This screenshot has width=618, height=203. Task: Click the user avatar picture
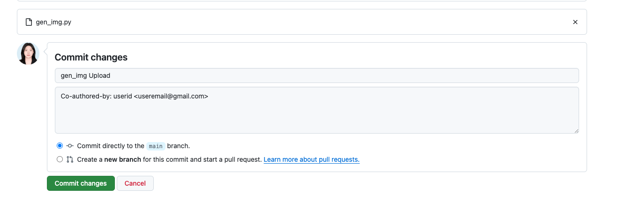[28, 53]
